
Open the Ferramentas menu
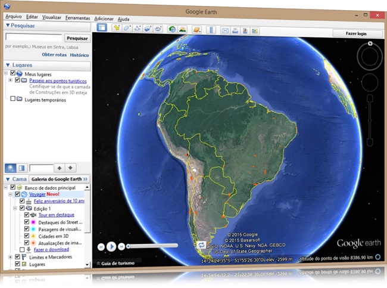(77, 18)
